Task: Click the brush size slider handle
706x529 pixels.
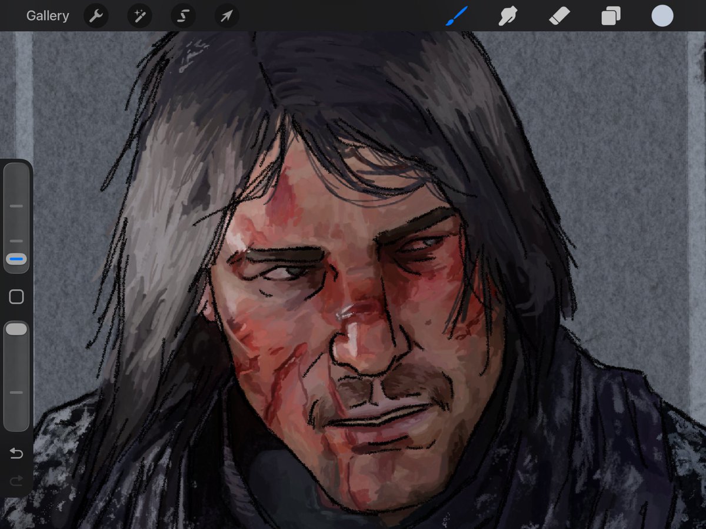Action: pyautogui.click(x=16, y=259)
